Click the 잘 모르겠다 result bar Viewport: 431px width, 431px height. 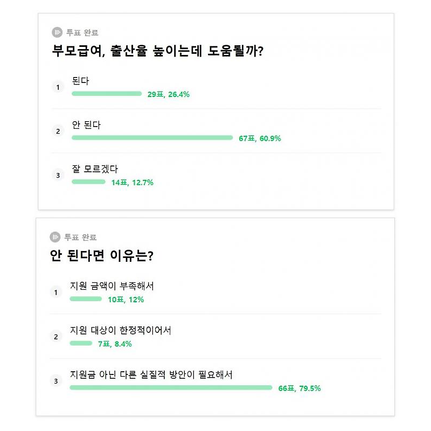pyautogui.click(x=88, y=182)
